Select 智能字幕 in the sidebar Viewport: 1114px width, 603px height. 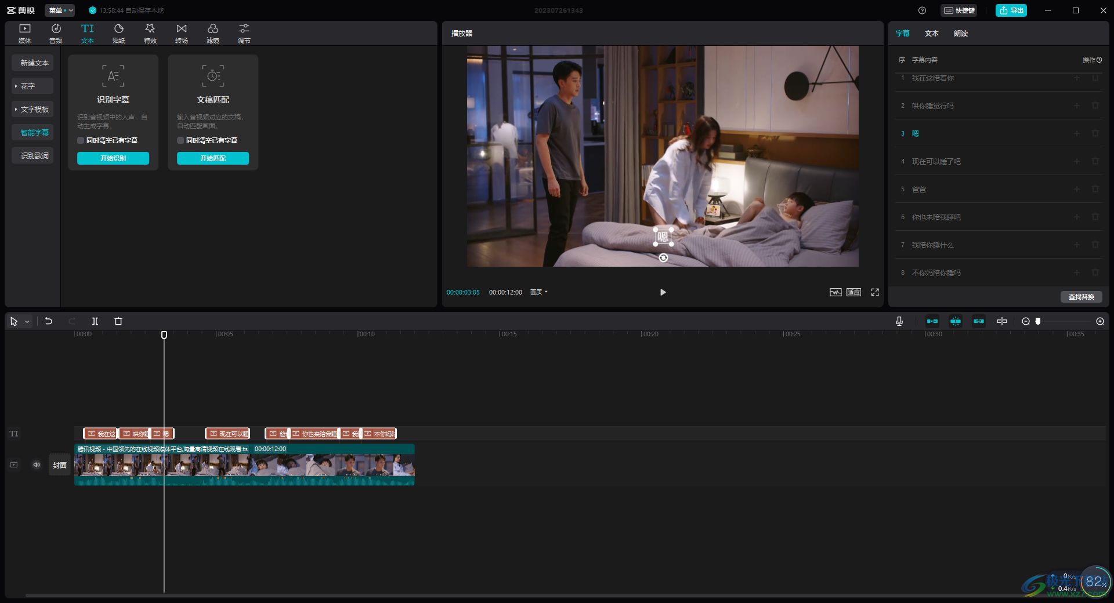click(x=33, y=132)
